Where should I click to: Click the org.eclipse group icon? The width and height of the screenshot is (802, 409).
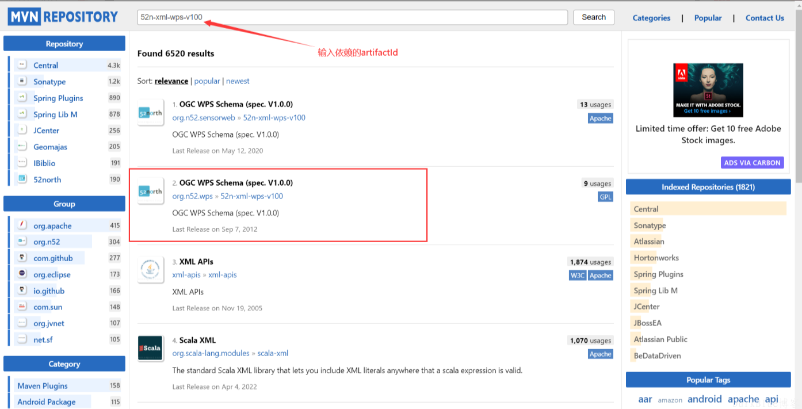tap(22, 274)
